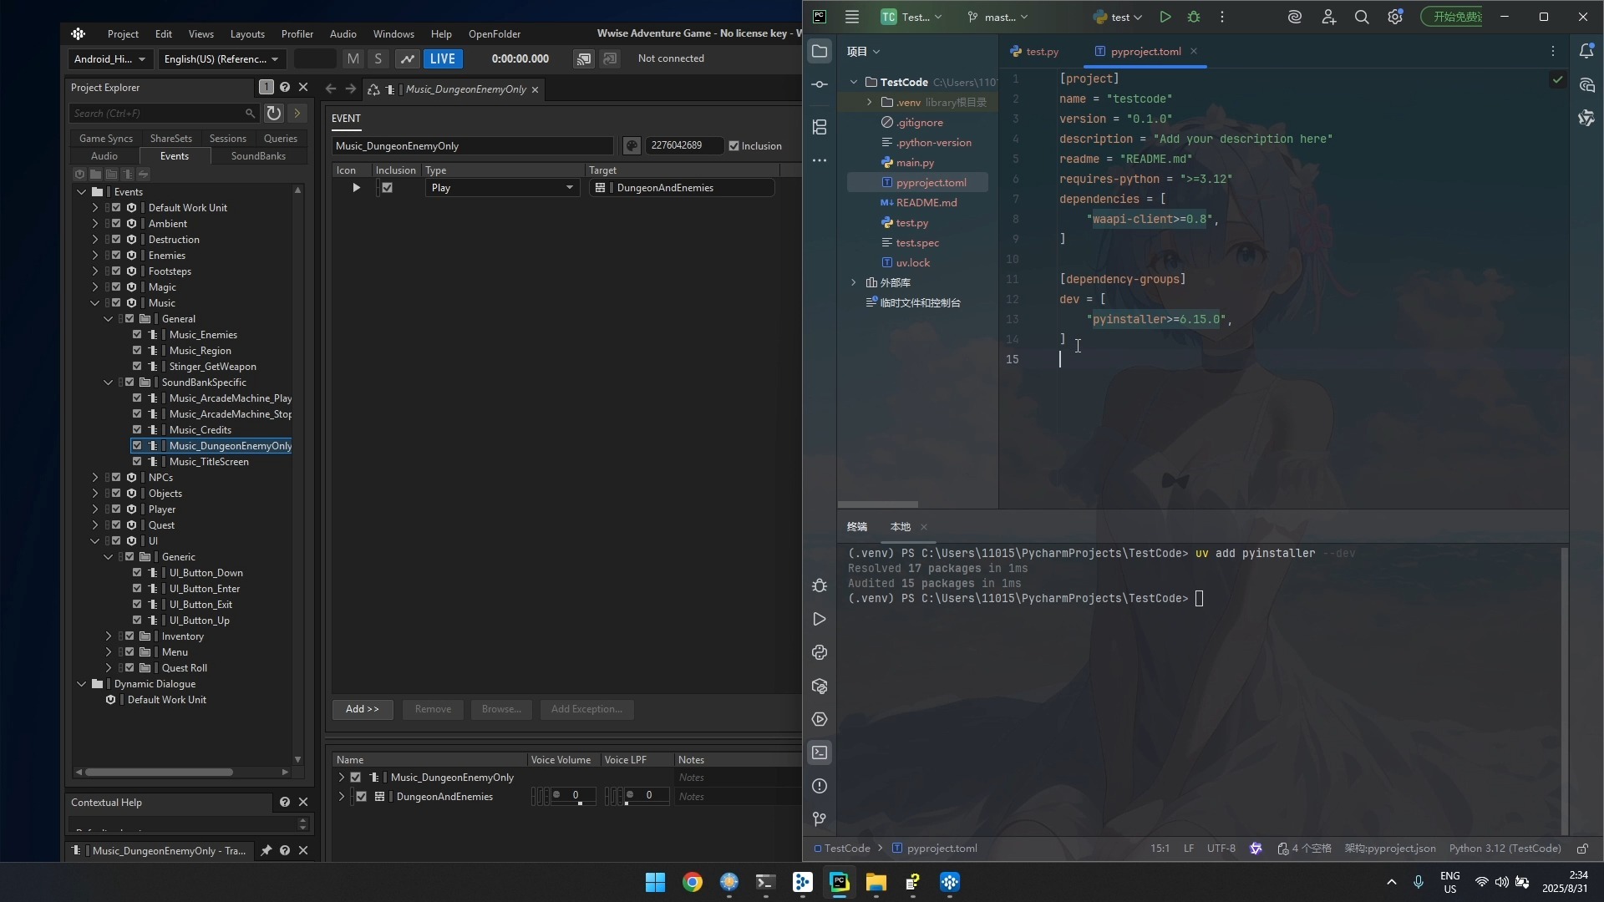This screenshot has width=1604, height=902.
Task: Open Wwise Profiler menu
Action: [297, 33]
